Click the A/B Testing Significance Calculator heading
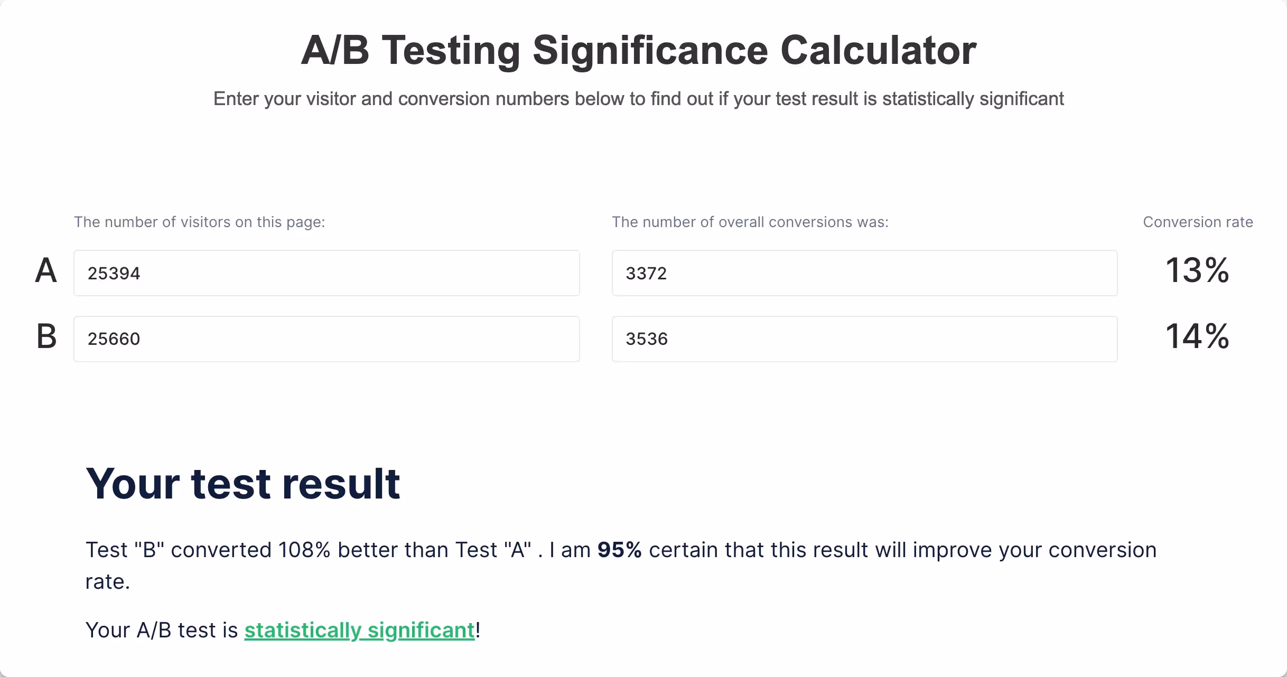This screenshot has height=677, width=1287. point(638,50)
